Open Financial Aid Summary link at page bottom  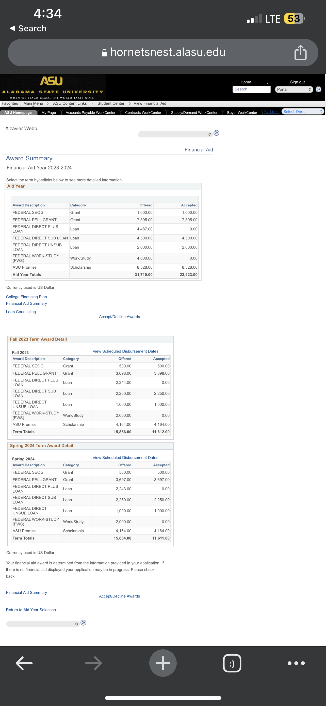pyautogui.click(x=26, y=592)
